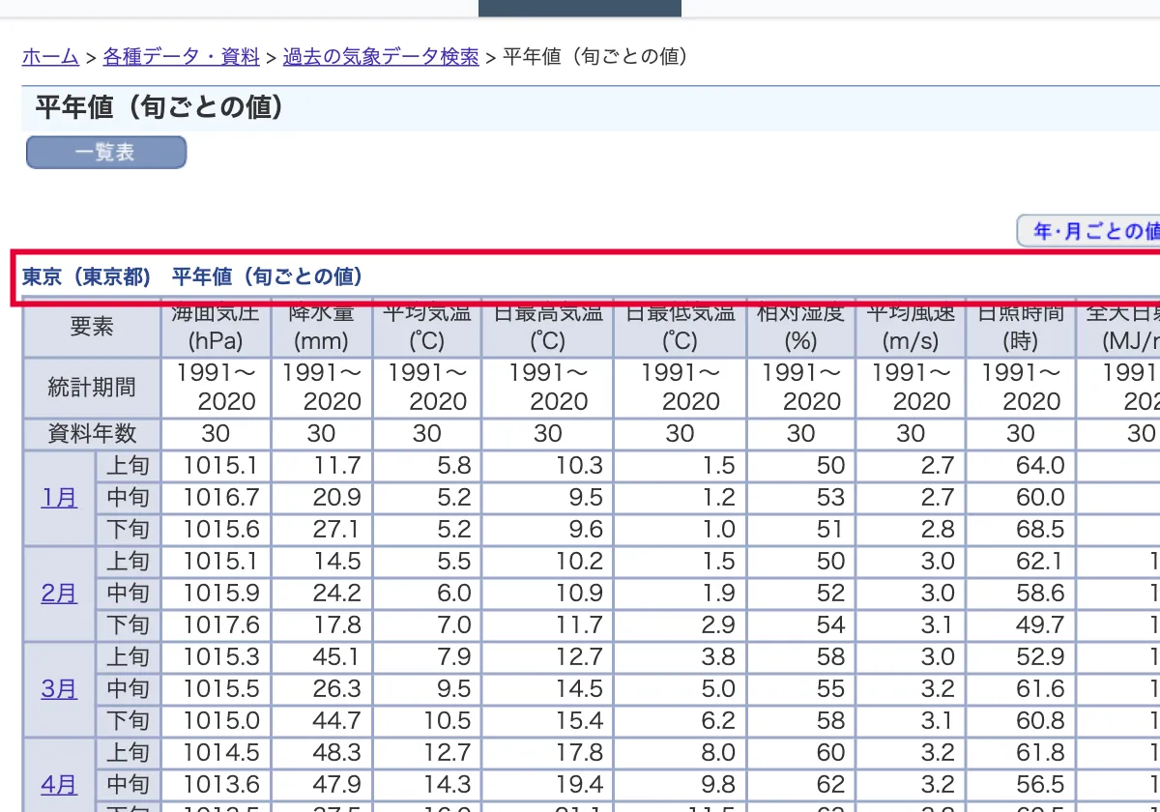Select the 資料年数 header cell
The image size is (1160, 812).
click(x=92, y=434)
